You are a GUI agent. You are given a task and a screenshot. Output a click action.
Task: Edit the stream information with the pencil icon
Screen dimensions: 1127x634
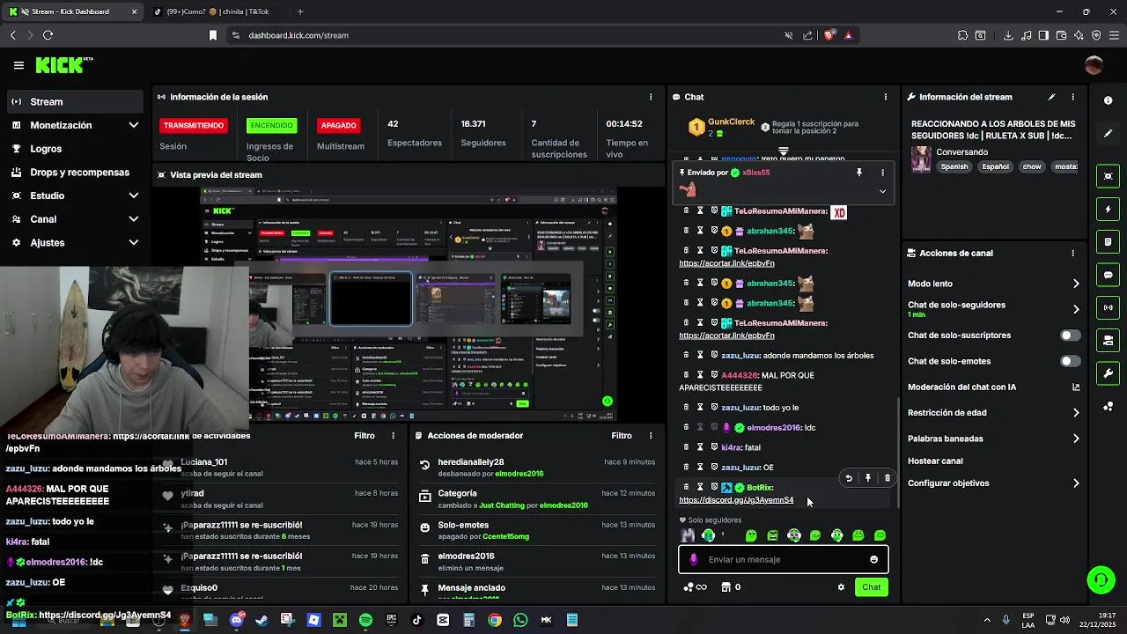(x=1051, y=97)
